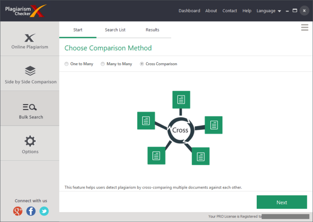Select the Many to Many radio button
The height and width of the screenshot is (222, 313).
pos(103,64)
